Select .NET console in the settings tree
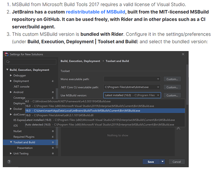This screenshot has width=214, height=173. pyautogui.click(x=21, y=86)
